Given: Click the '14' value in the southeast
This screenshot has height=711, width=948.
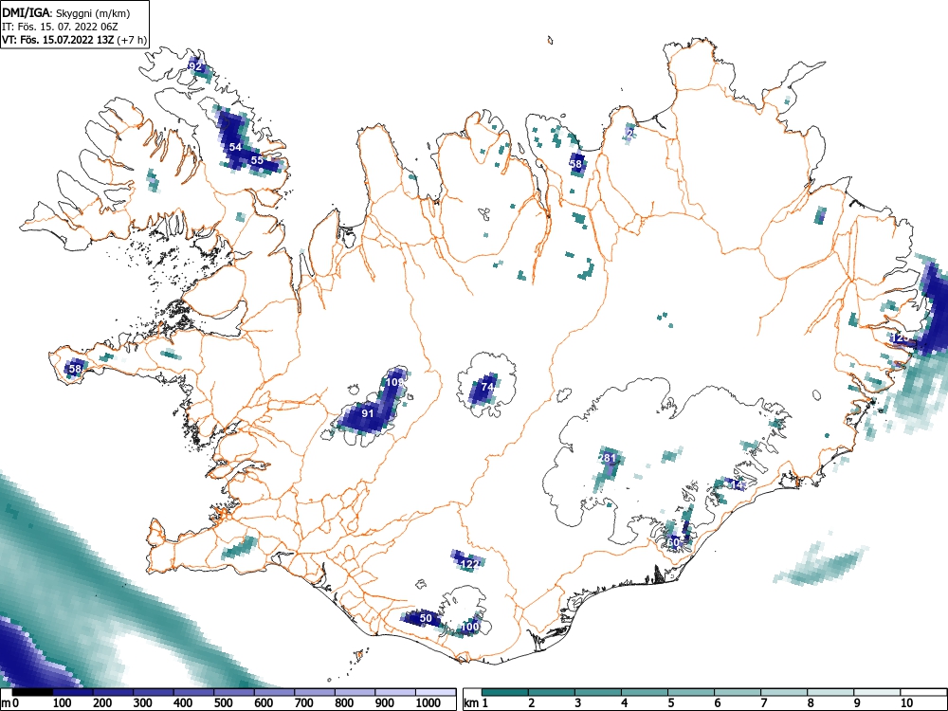Looking at the screenshot, I should pos(737,484).
